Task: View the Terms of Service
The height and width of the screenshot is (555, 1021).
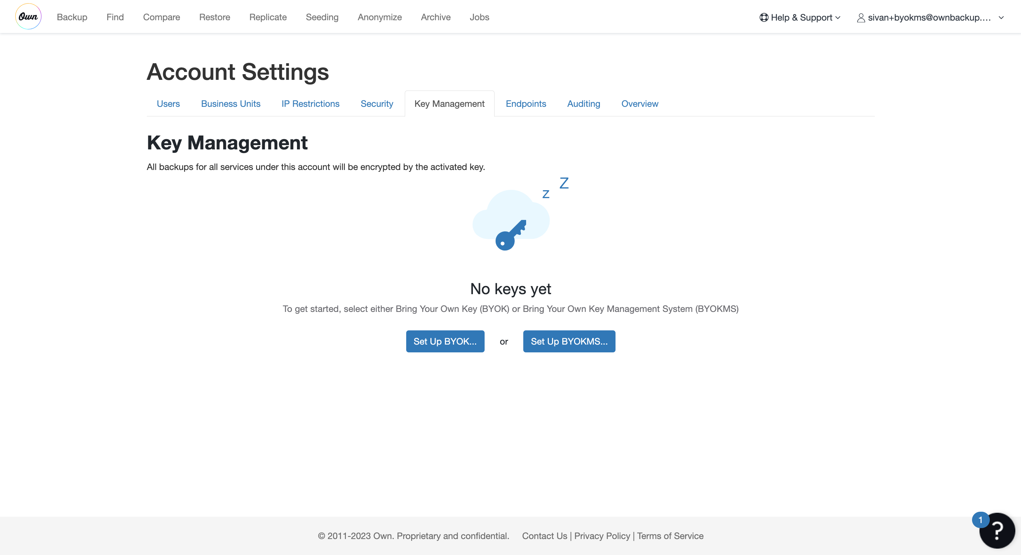Action: pos(670,536)
